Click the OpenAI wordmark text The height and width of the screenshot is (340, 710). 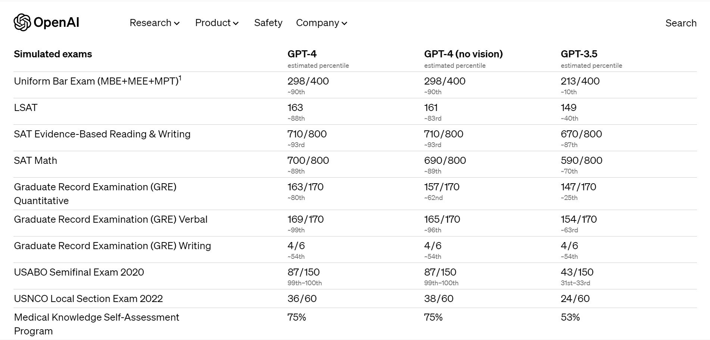[56, 23]
